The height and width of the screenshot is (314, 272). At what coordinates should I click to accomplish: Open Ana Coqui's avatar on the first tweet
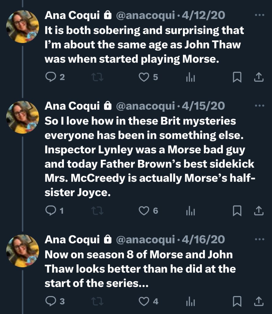coord(23,26)
